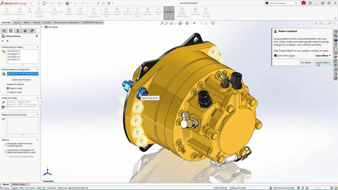Open the Help icon in title bar

tap(310, 3)
